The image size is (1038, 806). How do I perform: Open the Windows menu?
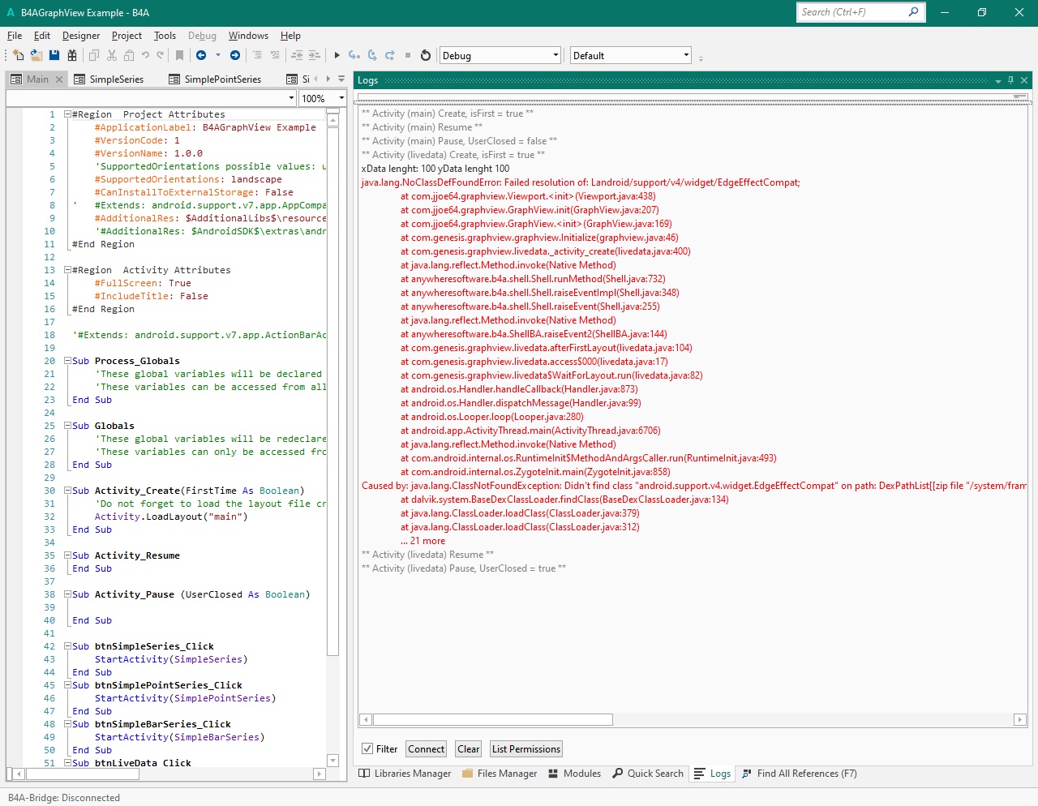[248, 36]
